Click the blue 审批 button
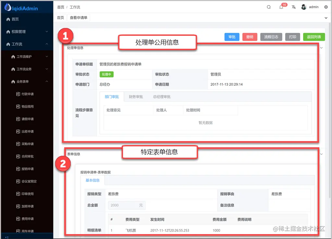 pos(232,37)
